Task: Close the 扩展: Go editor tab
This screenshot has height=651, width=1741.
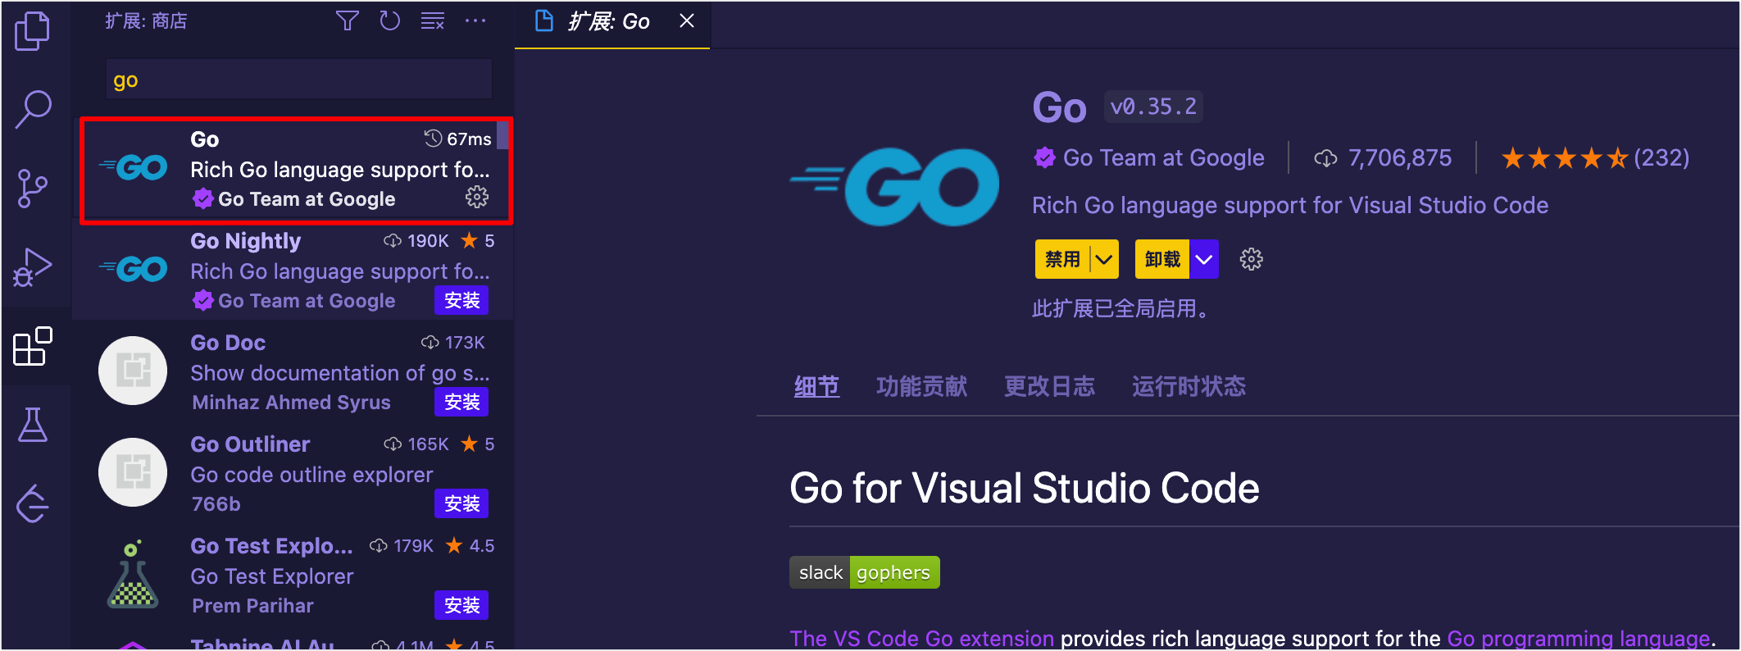Action: point(687,21)
